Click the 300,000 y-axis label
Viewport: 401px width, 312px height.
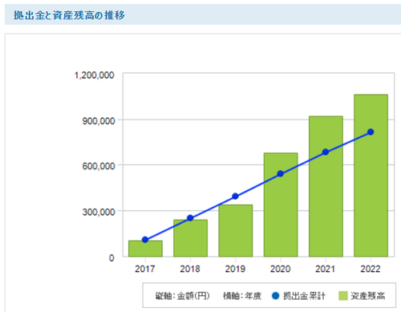(x=99, y=212)
